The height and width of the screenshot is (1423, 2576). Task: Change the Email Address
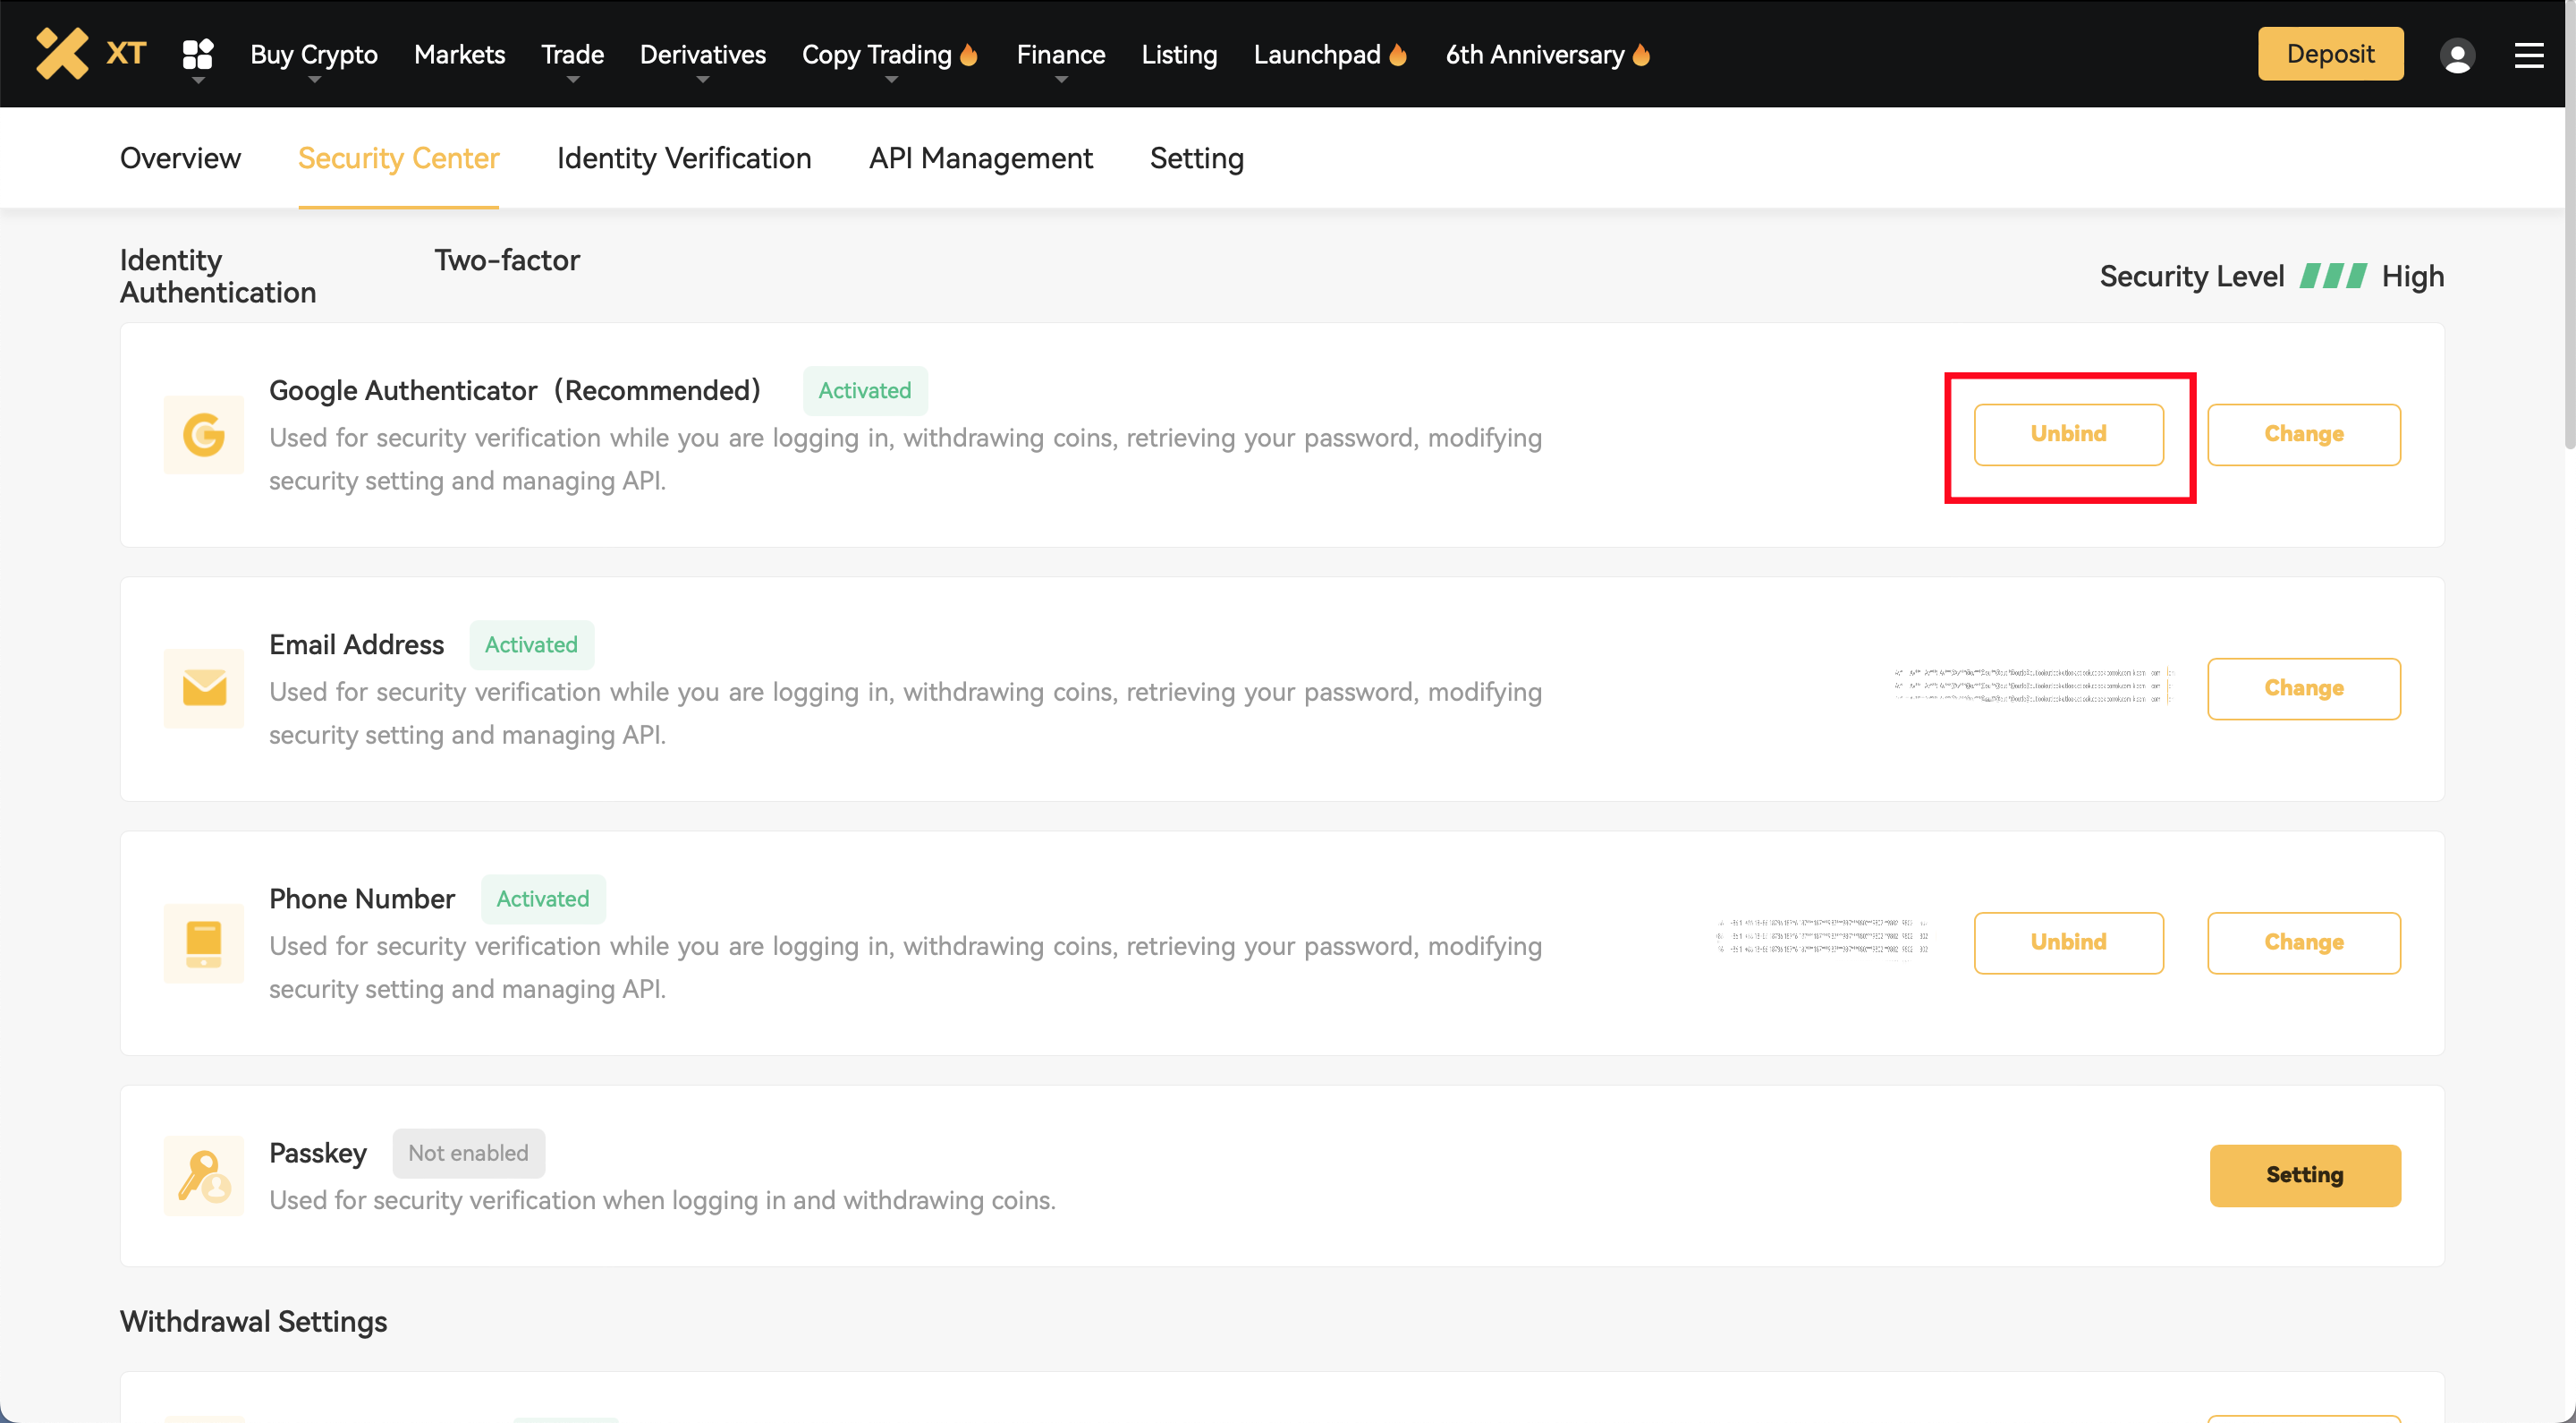pos(2303,688)
